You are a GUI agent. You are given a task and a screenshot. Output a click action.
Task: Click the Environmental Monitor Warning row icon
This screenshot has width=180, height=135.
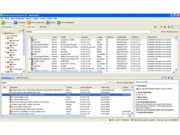coord(32,57)
